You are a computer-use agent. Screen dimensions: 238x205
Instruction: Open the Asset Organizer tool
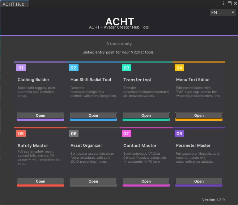pos(93,181)
